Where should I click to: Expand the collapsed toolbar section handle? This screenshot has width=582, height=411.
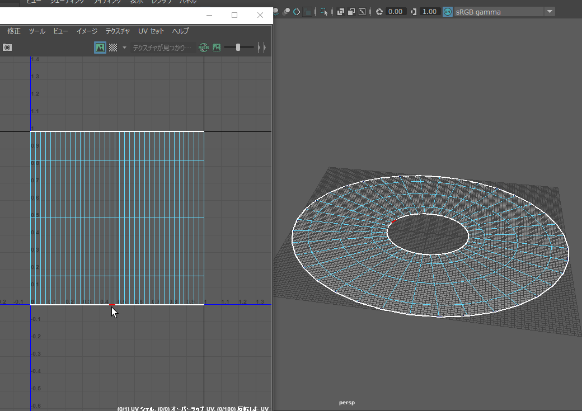click(x=261, y=48)
